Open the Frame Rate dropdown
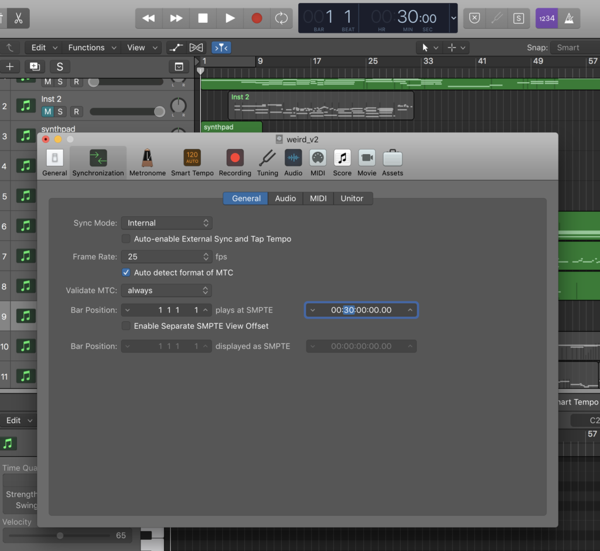The image size is (600, 551). pos(167,257)
